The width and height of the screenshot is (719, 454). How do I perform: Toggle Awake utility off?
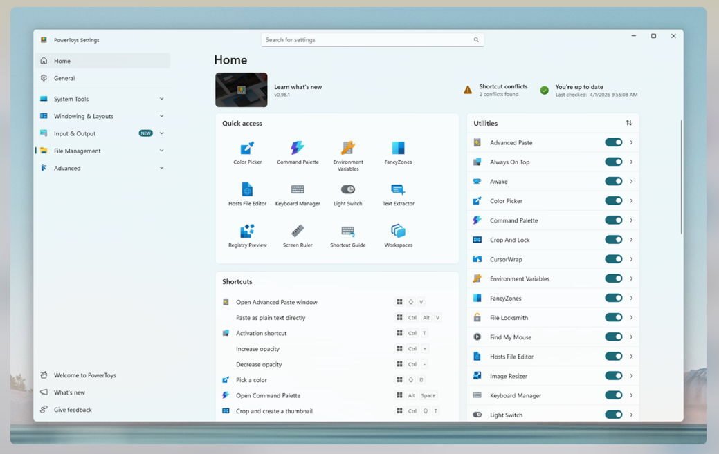614,181
